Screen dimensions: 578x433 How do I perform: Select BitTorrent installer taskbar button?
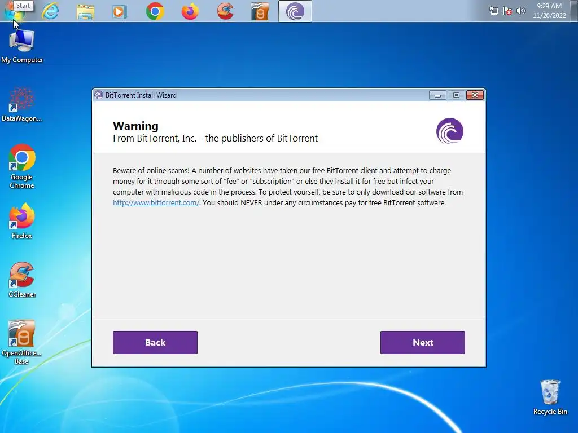click(295, 11)
